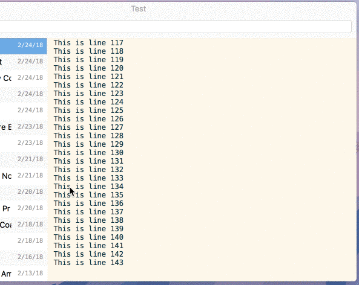
Task: Open the 'Coa' note dated 2/18/18
Action: point(24,225)
